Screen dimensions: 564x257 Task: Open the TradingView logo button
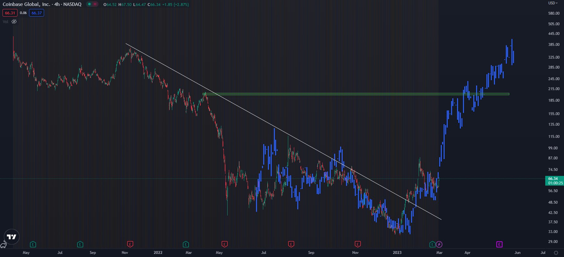tap(12, 237)
